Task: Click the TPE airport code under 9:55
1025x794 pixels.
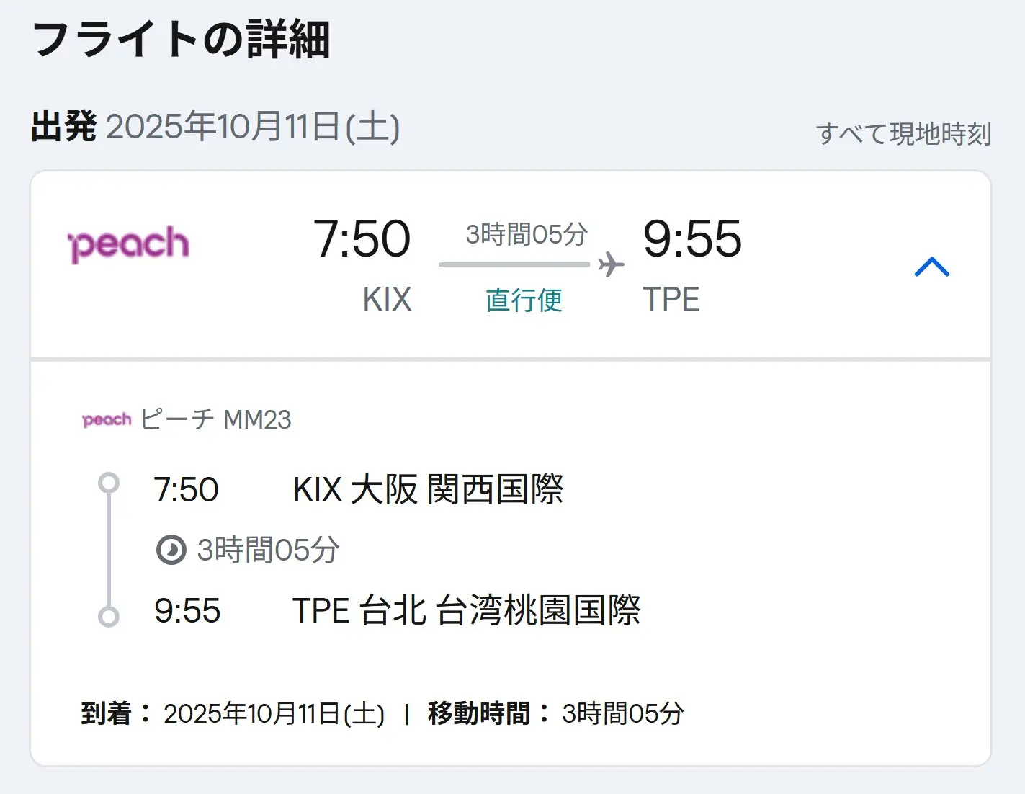Action: (671, 300)
